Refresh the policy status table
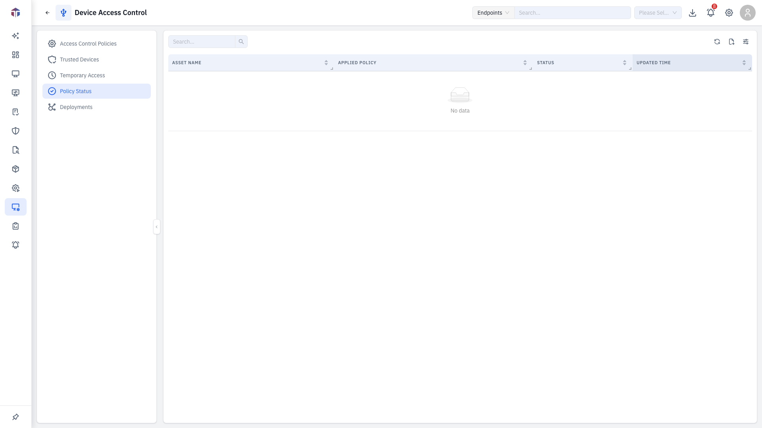This screenshot has width=762, height=428. coord(717,42)
